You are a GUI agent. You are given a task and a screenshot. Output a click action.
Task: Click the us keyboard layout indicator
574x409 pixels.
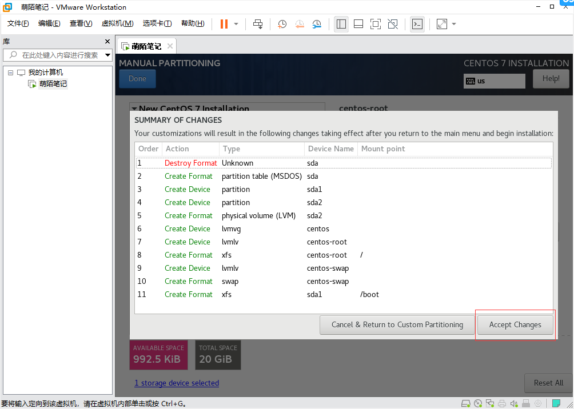[x=494, y=81]
